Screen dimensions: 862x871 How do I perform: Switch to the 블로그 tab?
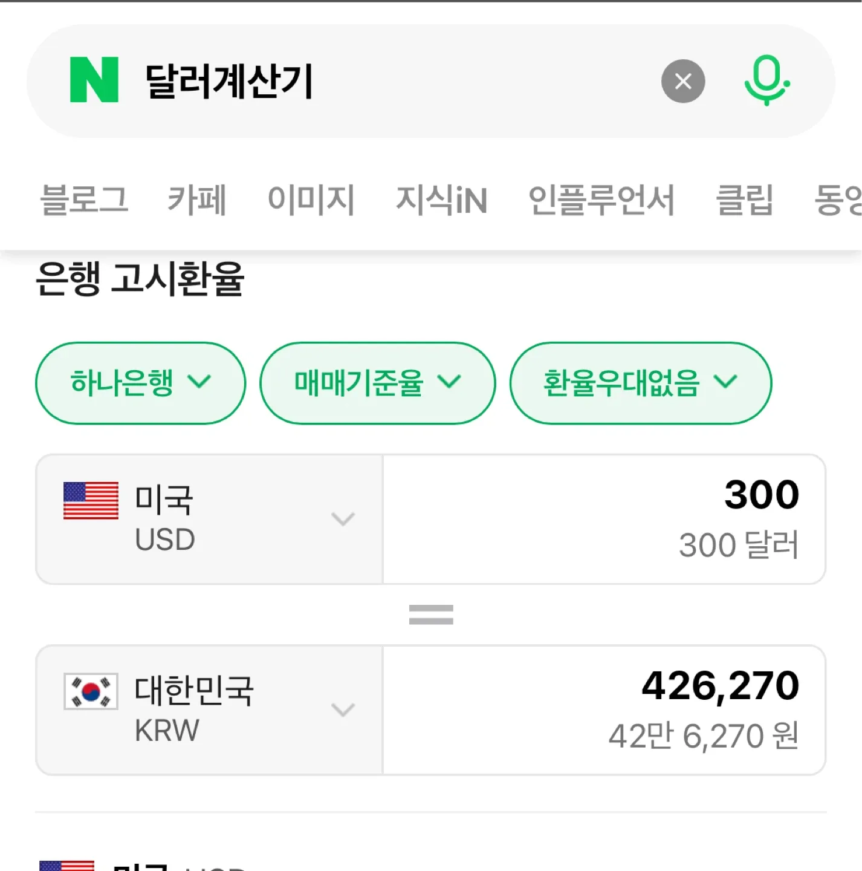tap(84, 200)
